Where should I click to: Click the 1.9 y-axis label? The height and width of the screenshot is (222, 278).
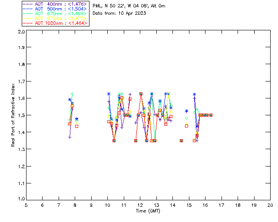(21, 47)
